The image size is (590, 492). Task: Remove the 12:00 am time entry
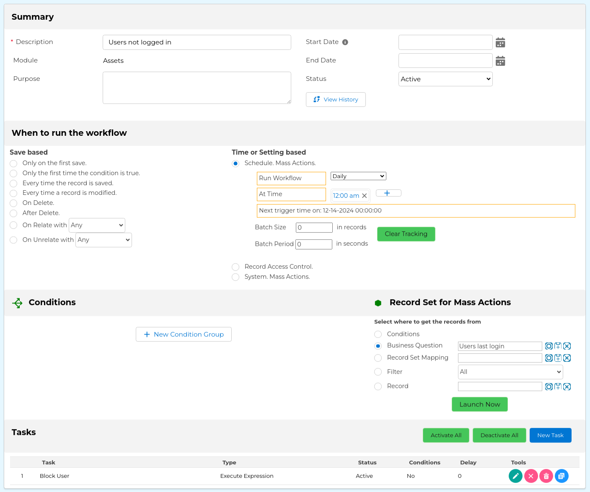click(x=365, y=196)
